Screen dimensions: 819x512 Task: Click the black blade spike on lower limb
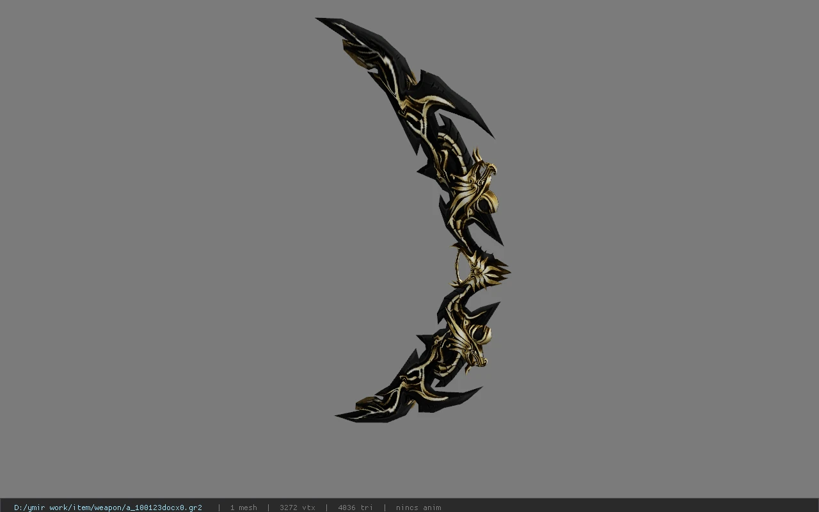(x=457, y=397)
